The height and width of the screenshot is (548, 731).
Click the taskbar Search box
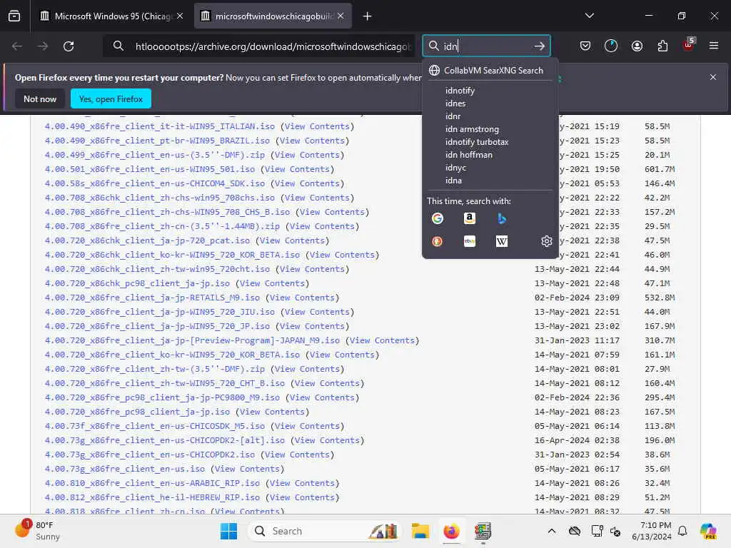pyautogui.click(x=325, y=531)
